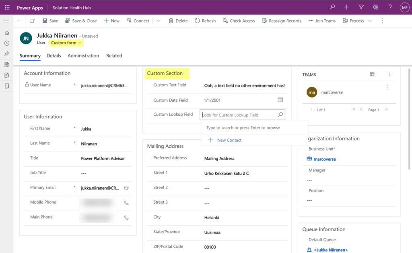Open Reassign Records
412x253 pixels.
282,20
